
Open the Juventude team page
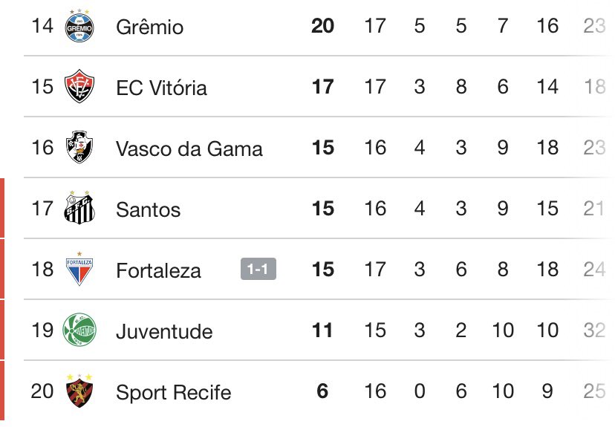[164, 331]
